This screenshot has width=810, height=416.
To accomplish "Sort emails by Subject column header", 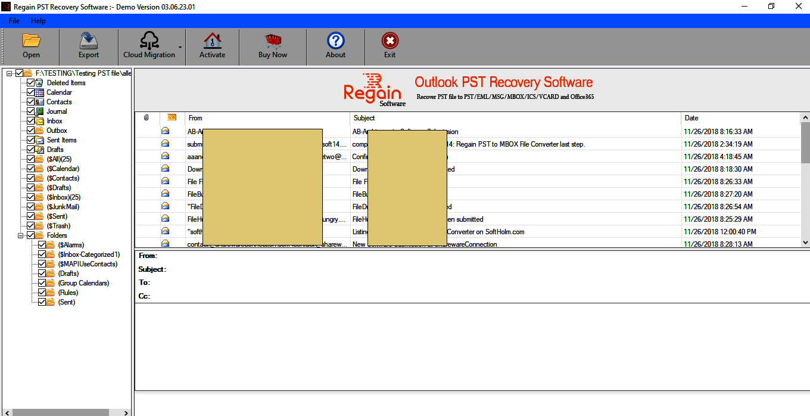I will [x=516, y=118].
